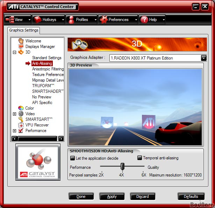Click the Video film reel icon
Screen dimensions: 215x208
point(21,113)
